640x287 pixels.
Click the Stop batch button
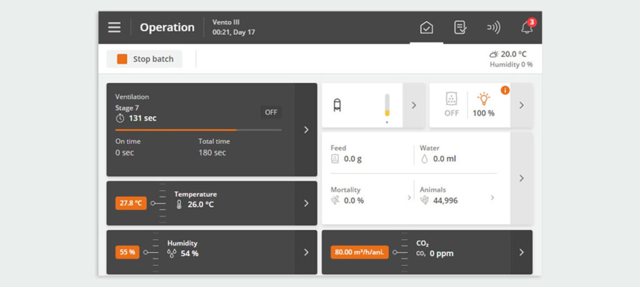144,59
